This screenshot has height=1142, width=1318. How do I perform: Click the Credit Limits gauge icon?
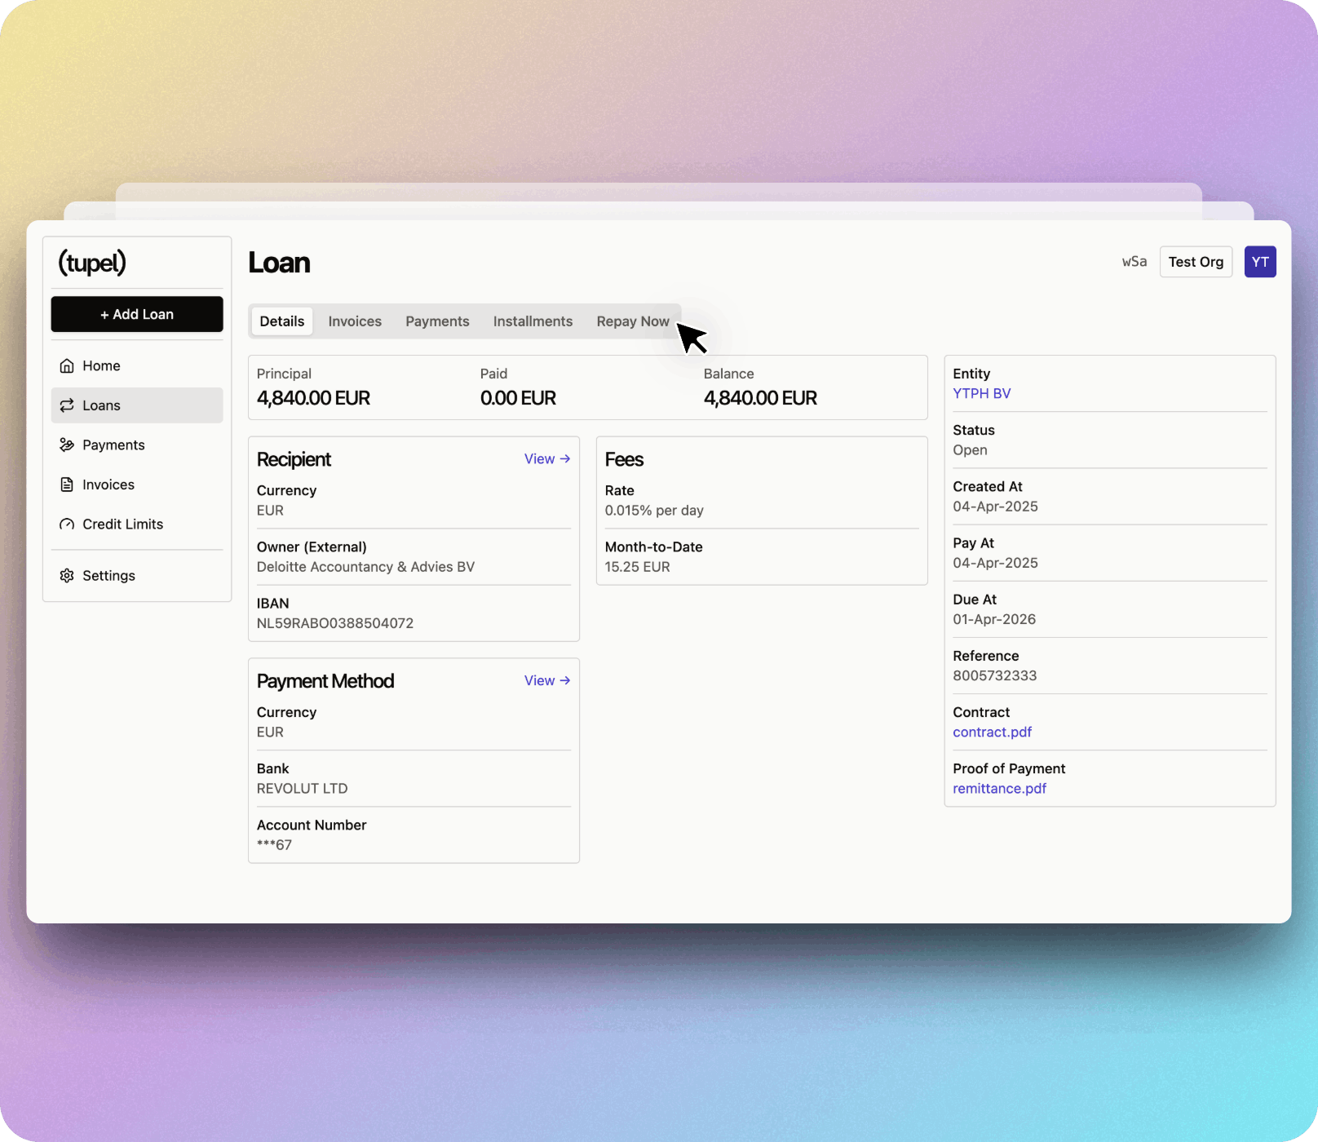pyautogui.click(x=67, y=525)
